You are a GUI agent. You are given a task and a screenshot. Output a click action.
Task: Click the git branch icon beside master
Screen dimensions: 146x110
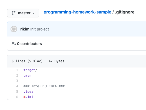(14, 13)
